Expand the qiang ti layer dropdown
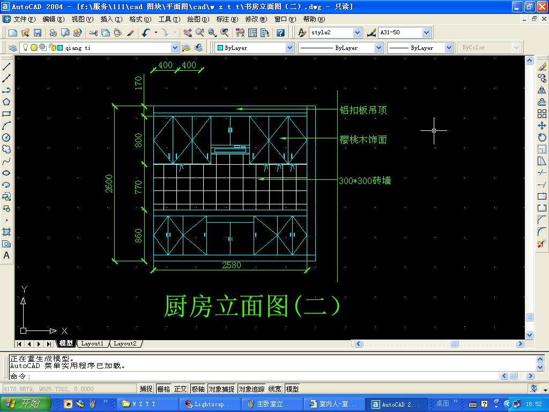This screenshot has height=412, width=549. (x=175, y=48)
